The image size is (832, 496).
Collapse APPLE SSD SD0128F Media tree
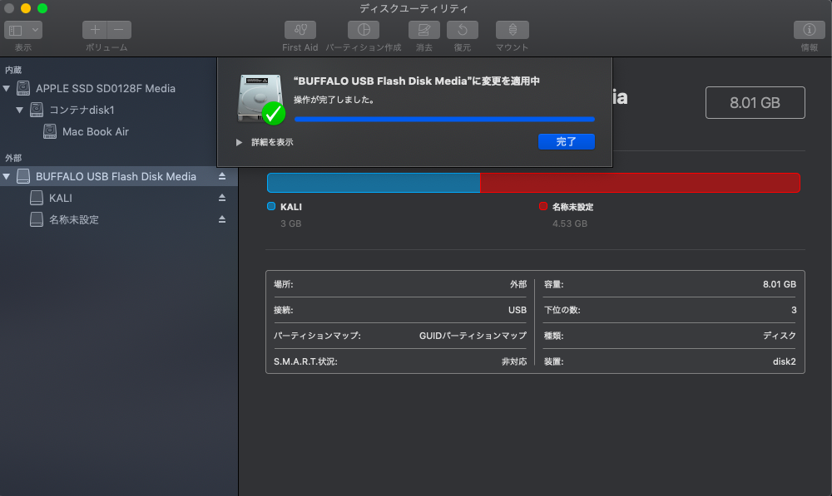(7, 89)
